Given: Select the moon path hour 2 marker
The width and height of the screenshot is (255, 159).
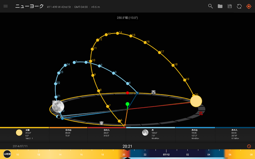Looking at the screenshot, I should pos(99,66).
